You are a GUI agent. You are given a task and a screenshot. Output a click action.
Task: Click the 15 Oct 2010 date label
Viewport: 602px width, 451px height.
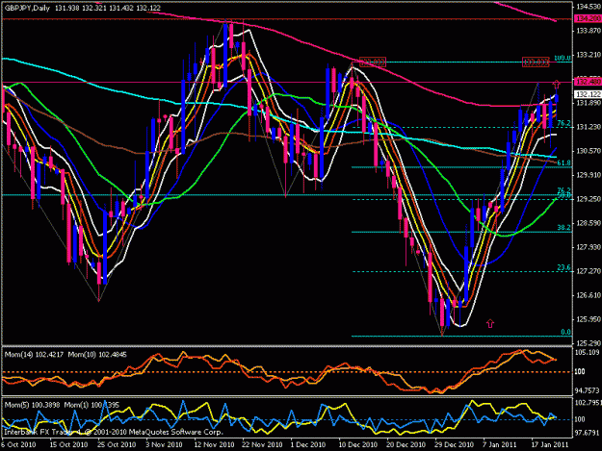pos(68,445)
